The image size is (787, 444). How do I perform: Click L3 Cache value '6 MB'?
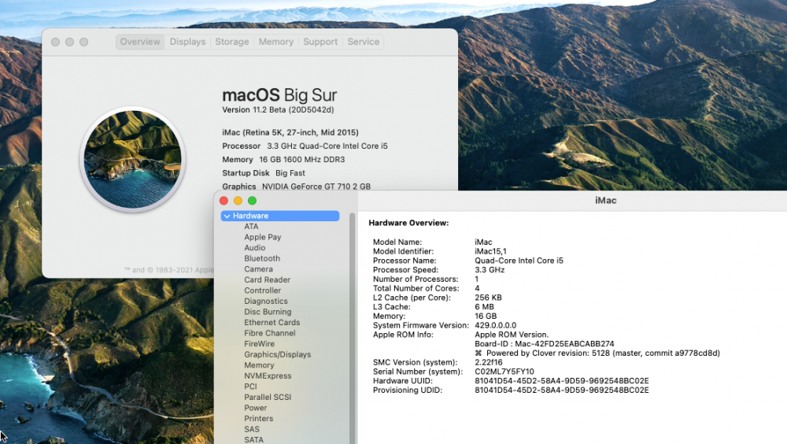coord(484,307)
